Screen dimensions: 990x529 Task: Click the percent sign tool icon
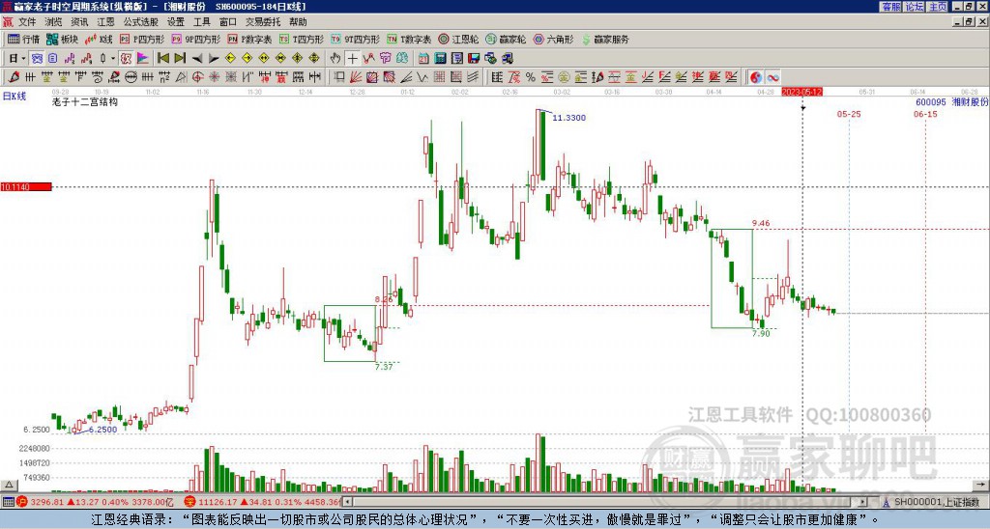[x=531, y=77]
